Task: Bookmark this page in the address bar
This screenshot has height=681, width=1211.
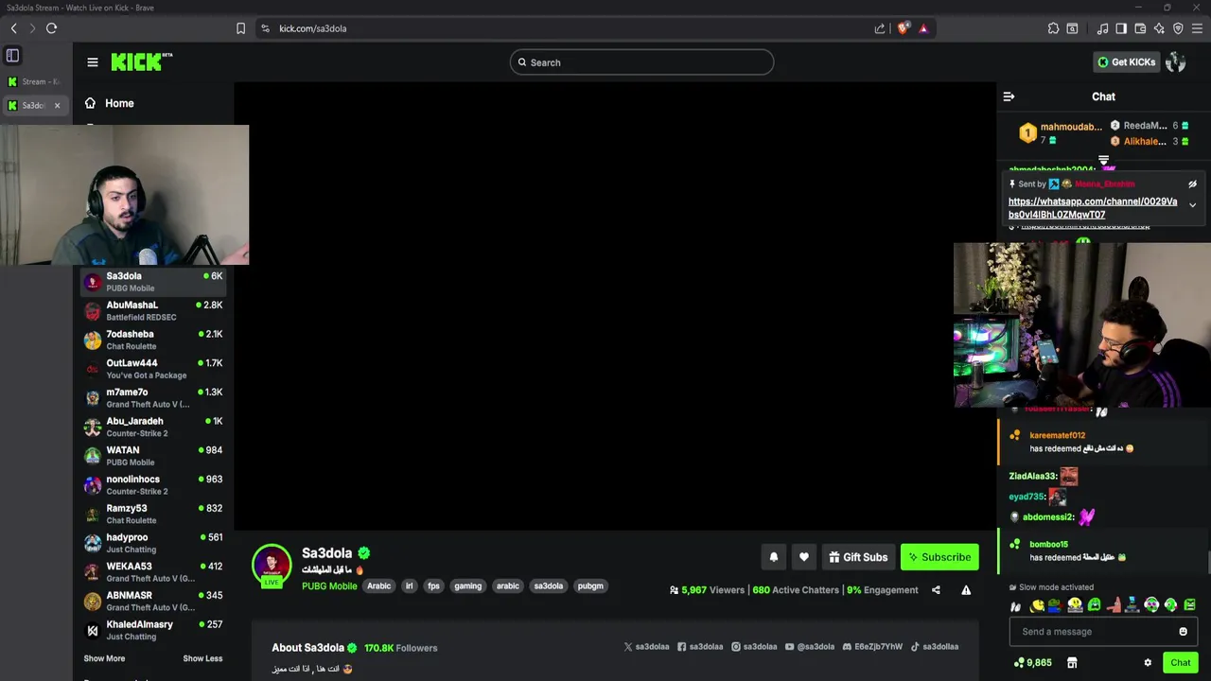Action: (x=240, y=28)
